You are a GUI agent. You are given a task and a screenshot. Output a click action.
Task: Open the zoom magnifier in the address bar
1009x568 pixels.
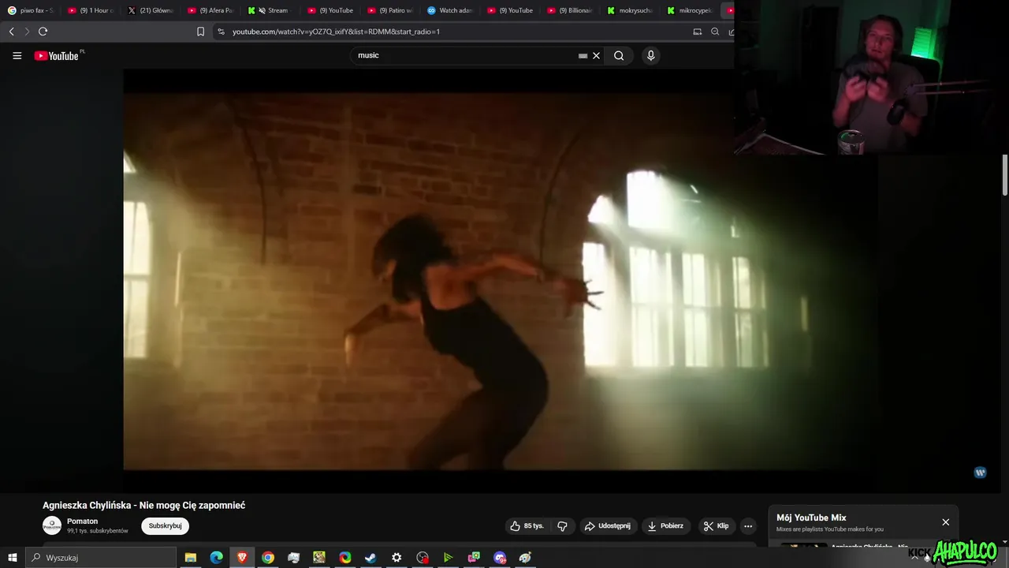(715, 32)
